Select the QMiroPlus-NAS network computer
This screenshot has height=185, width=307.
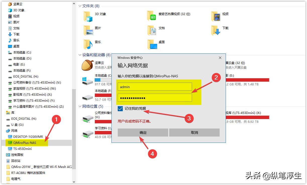(x=25, y=143)
